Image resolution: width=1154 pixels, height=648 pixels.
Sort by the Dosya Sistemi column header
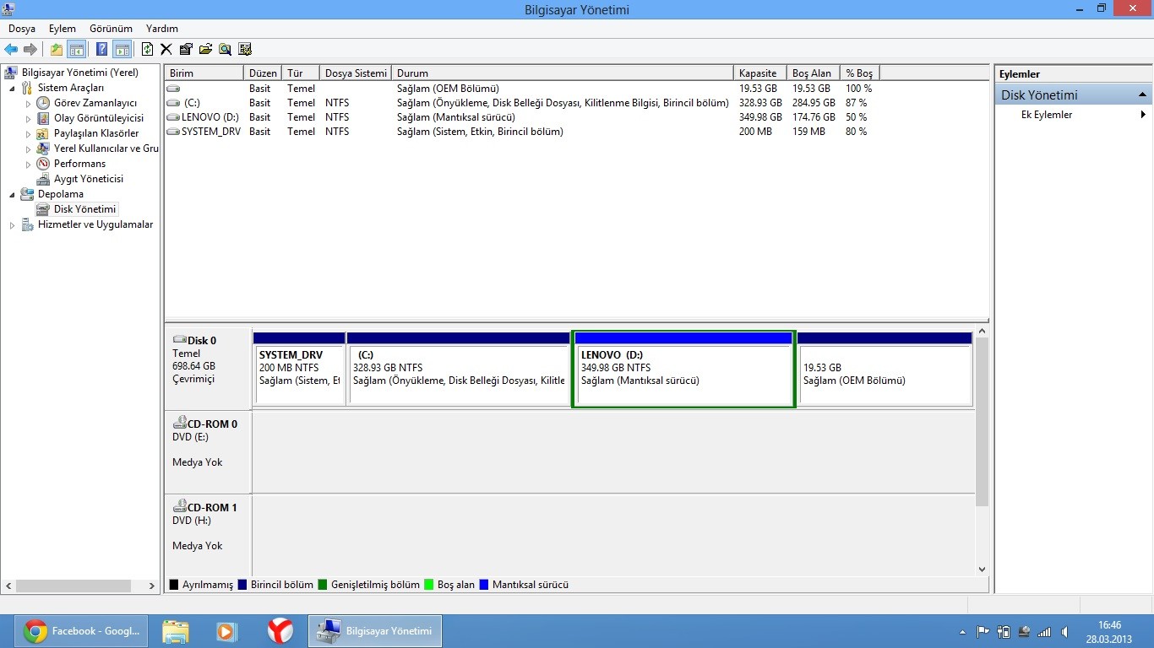tap(356, 73)
